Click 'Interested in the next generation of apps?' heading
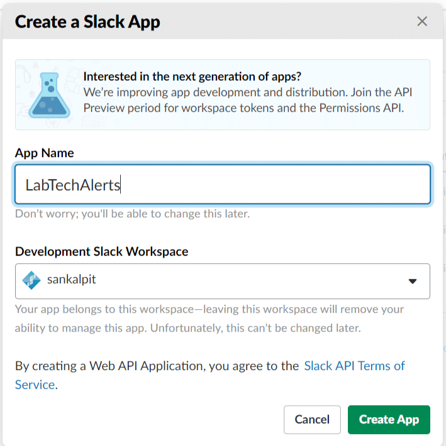 [192, 76]
